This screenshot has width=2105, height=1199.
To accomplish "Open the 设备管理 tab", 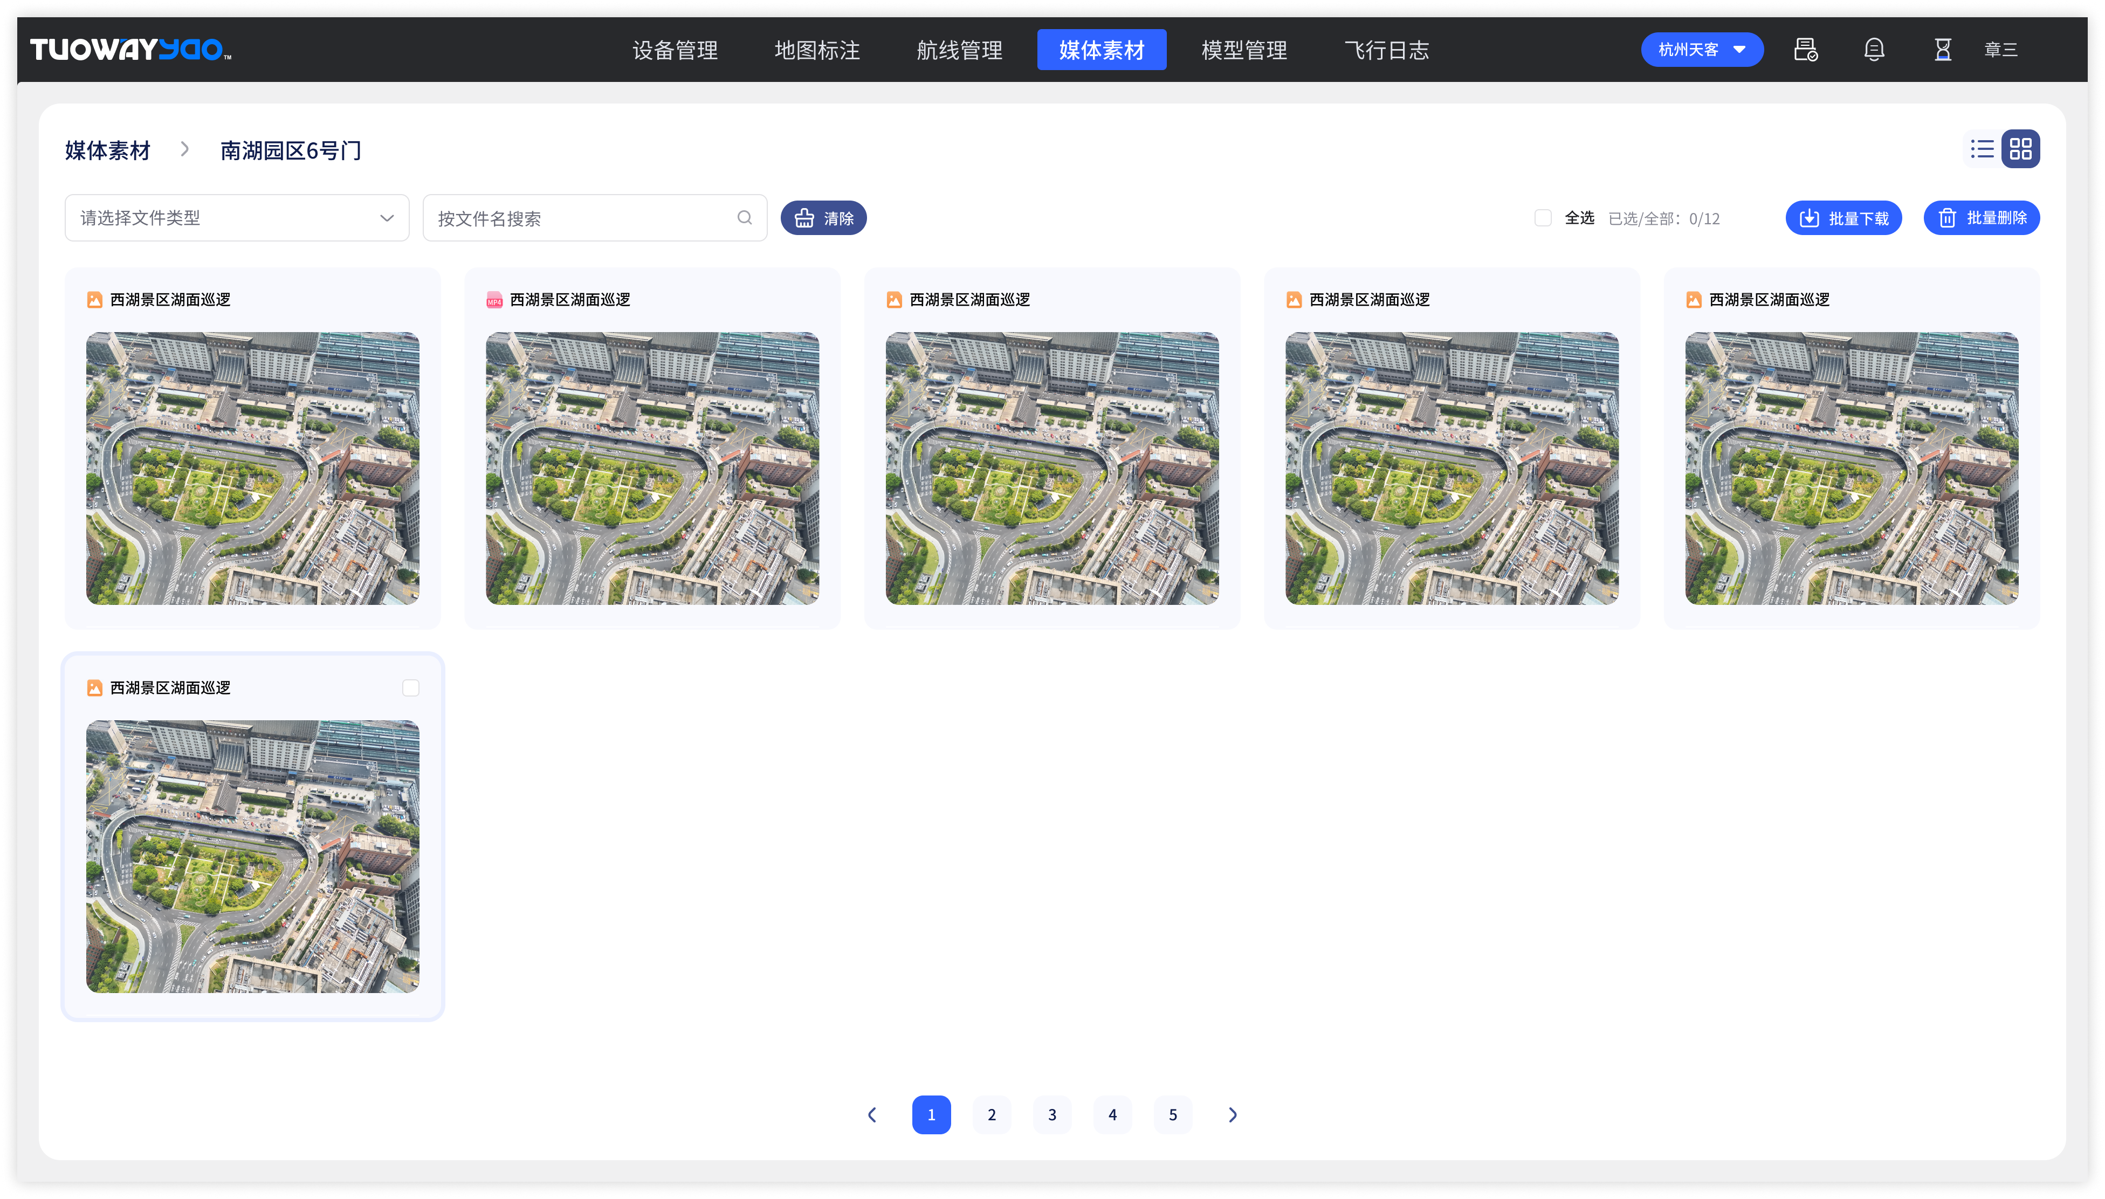I will pyautogui.click(x=675, y=50).
